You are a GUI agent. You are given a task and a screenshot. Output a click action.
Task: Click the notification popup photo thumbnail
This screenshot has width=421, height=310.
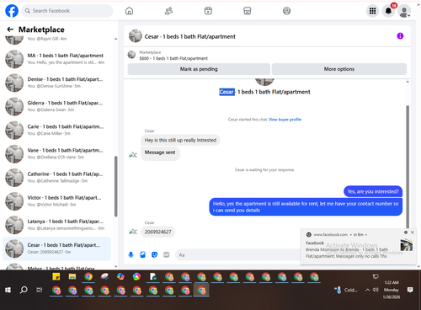coord(407,245)
